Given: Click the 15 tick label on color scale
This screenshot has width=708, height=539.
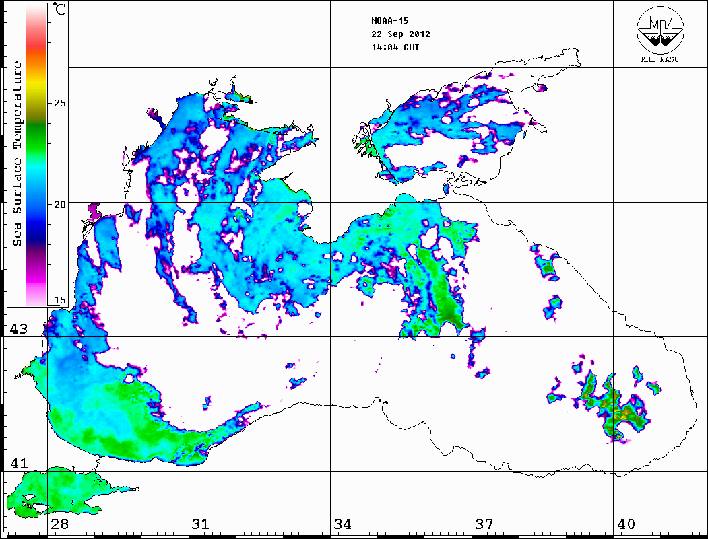Looking at the screenshot, I should [x=59, y=300].
